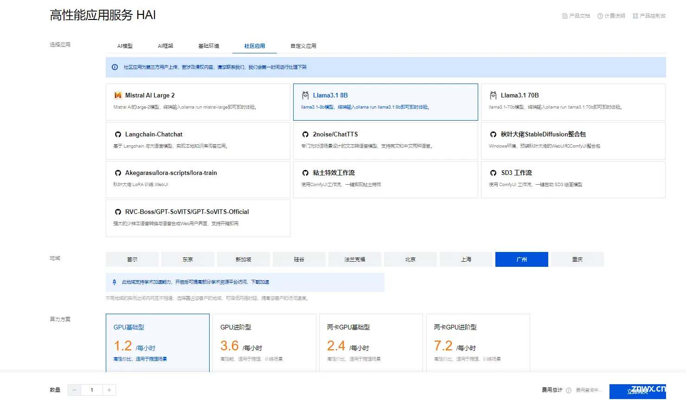Click the 高性能应用服务 HAI page title
This screenshot has height=400, width=686.
(103, 15)
